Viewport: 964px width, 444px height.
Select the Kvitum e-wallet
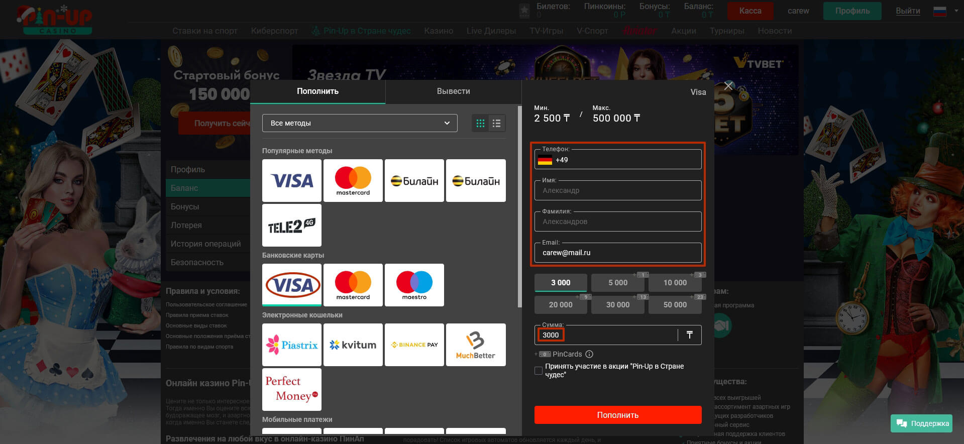353,345
